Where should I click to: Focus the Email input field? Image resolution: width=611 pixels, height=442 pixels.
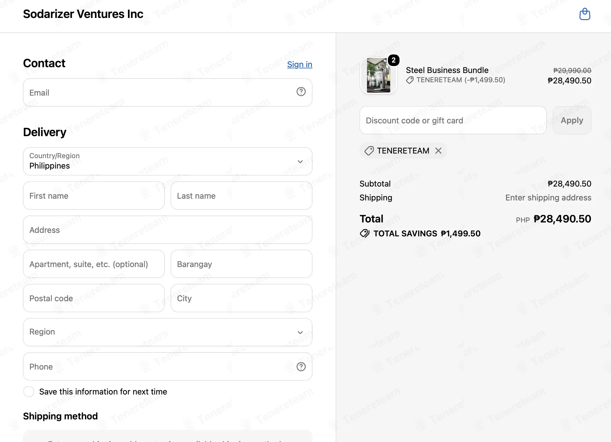168,92
